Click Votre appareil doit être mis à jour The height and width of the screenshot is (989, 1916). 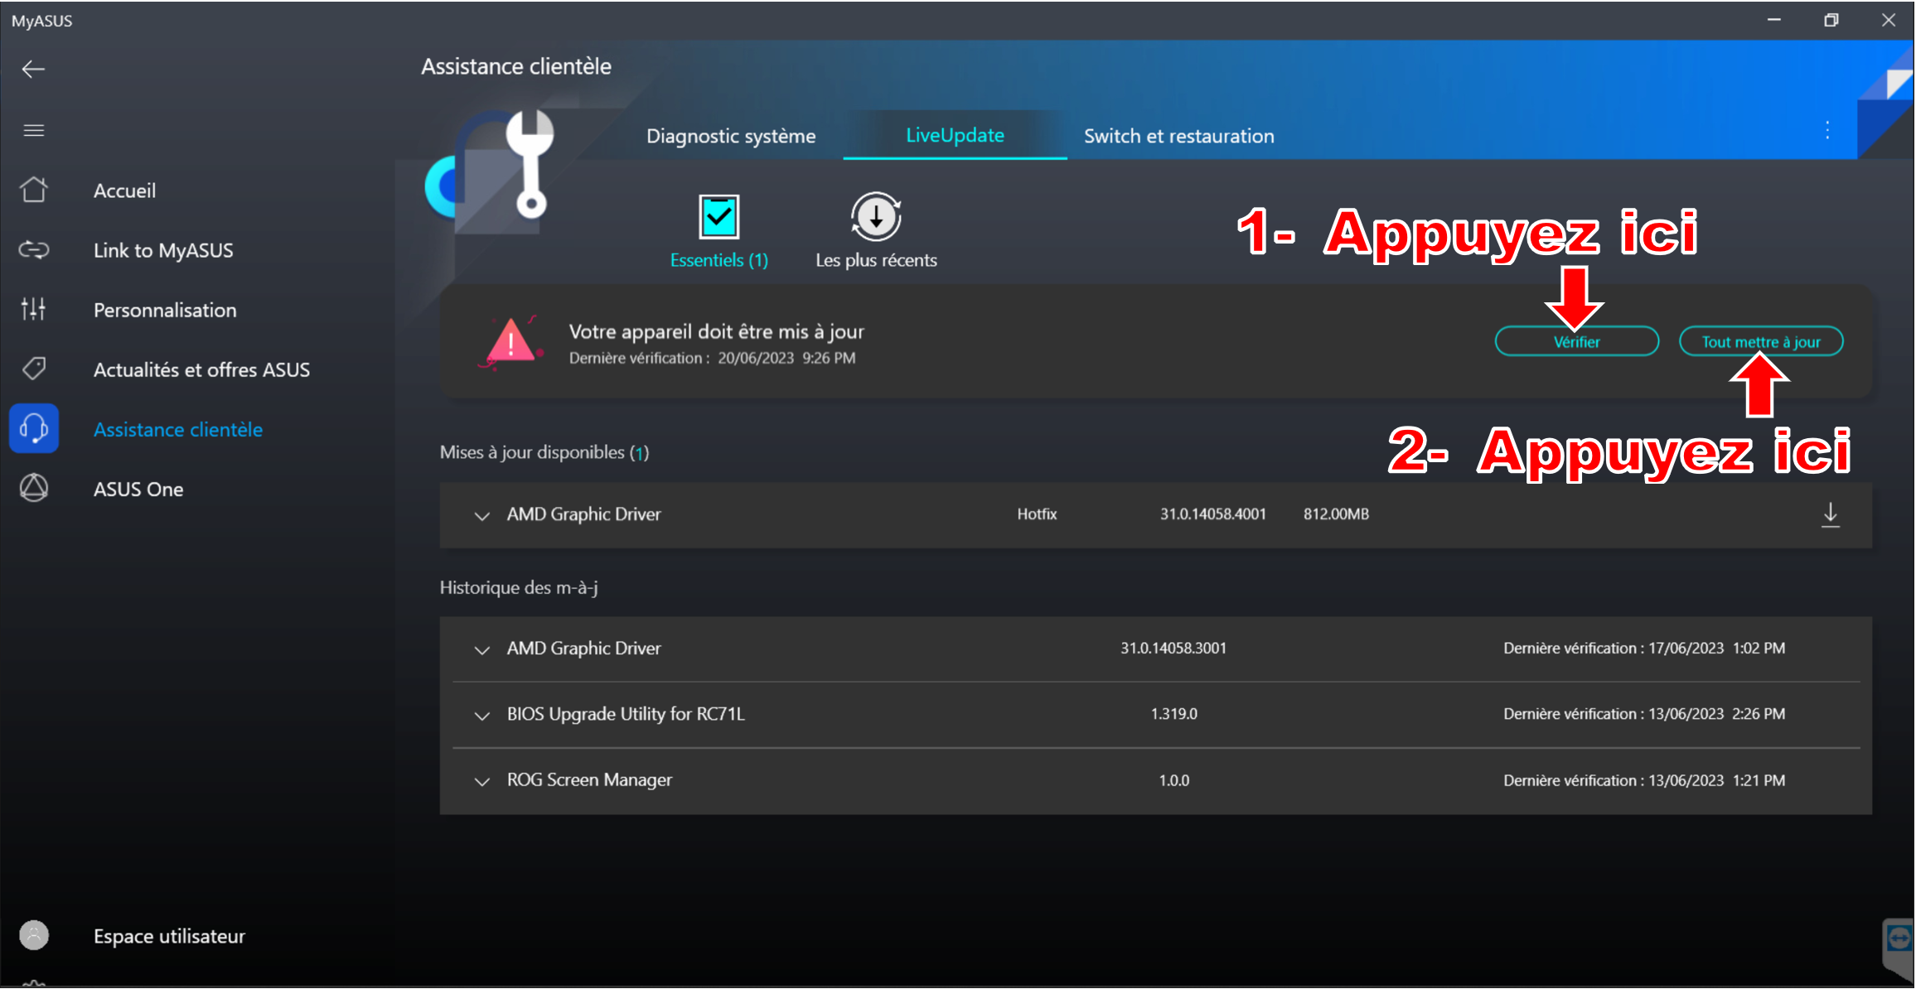(716, 331)
